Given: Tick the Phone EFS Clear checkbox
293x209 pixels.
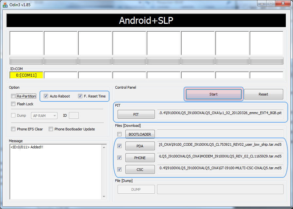Looking at the screenshot, I should pos(13,129).
